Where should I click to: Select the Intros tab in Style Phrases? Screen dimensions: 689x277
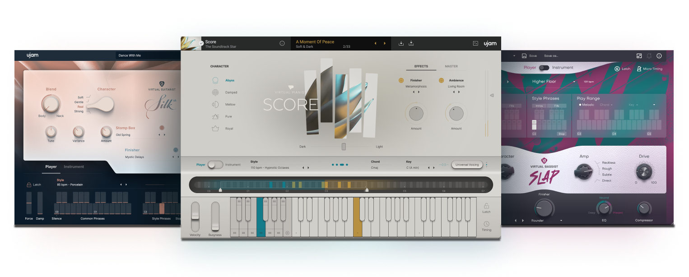pos(540,106)
